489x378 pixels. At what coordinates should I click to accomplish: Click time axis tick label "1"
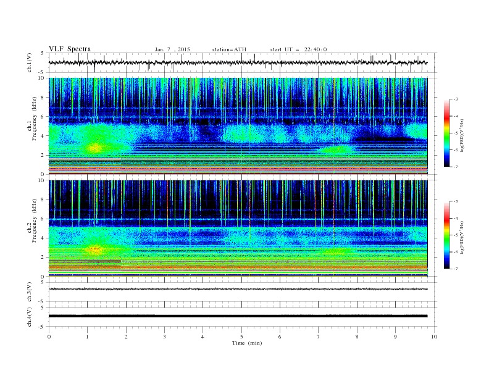pos(87,337)
